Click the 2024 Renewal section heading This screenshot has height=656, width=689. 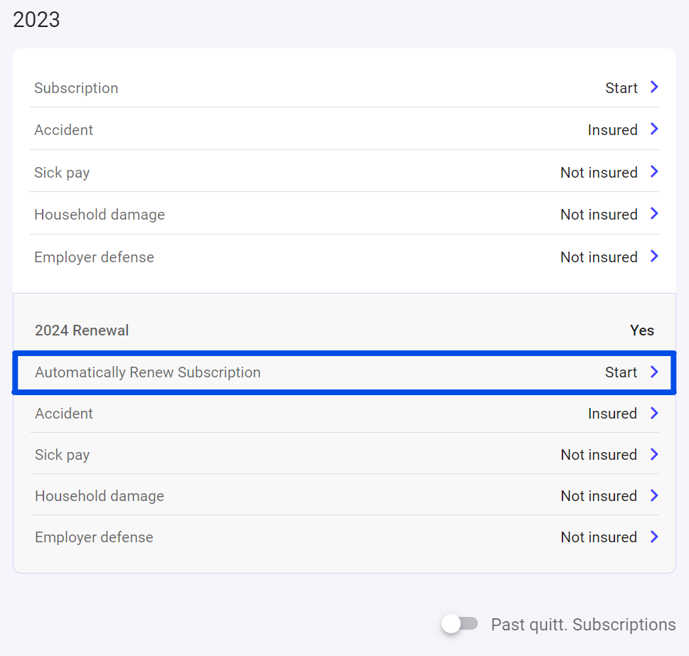[x=82, y=330]
